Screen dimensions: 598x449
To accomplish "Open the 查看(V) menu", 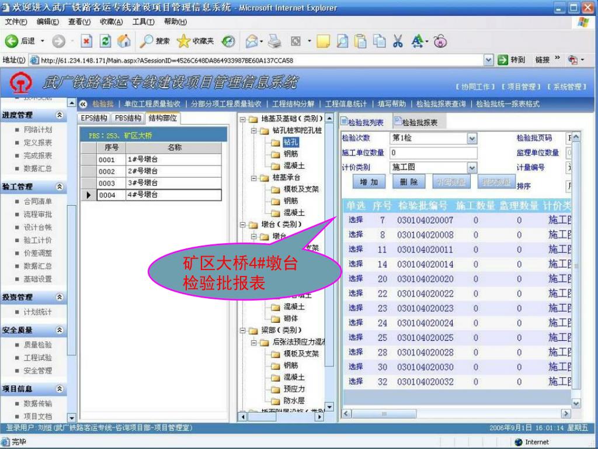I will point(79,22).
